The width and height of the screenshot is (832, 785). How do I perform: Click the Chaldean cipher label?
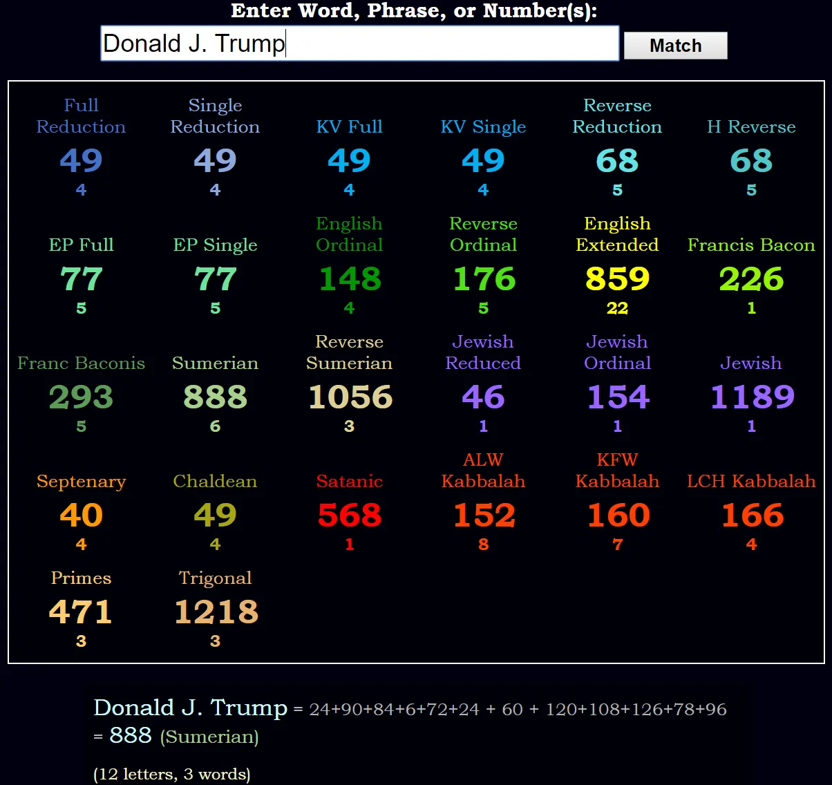[215, 481]
